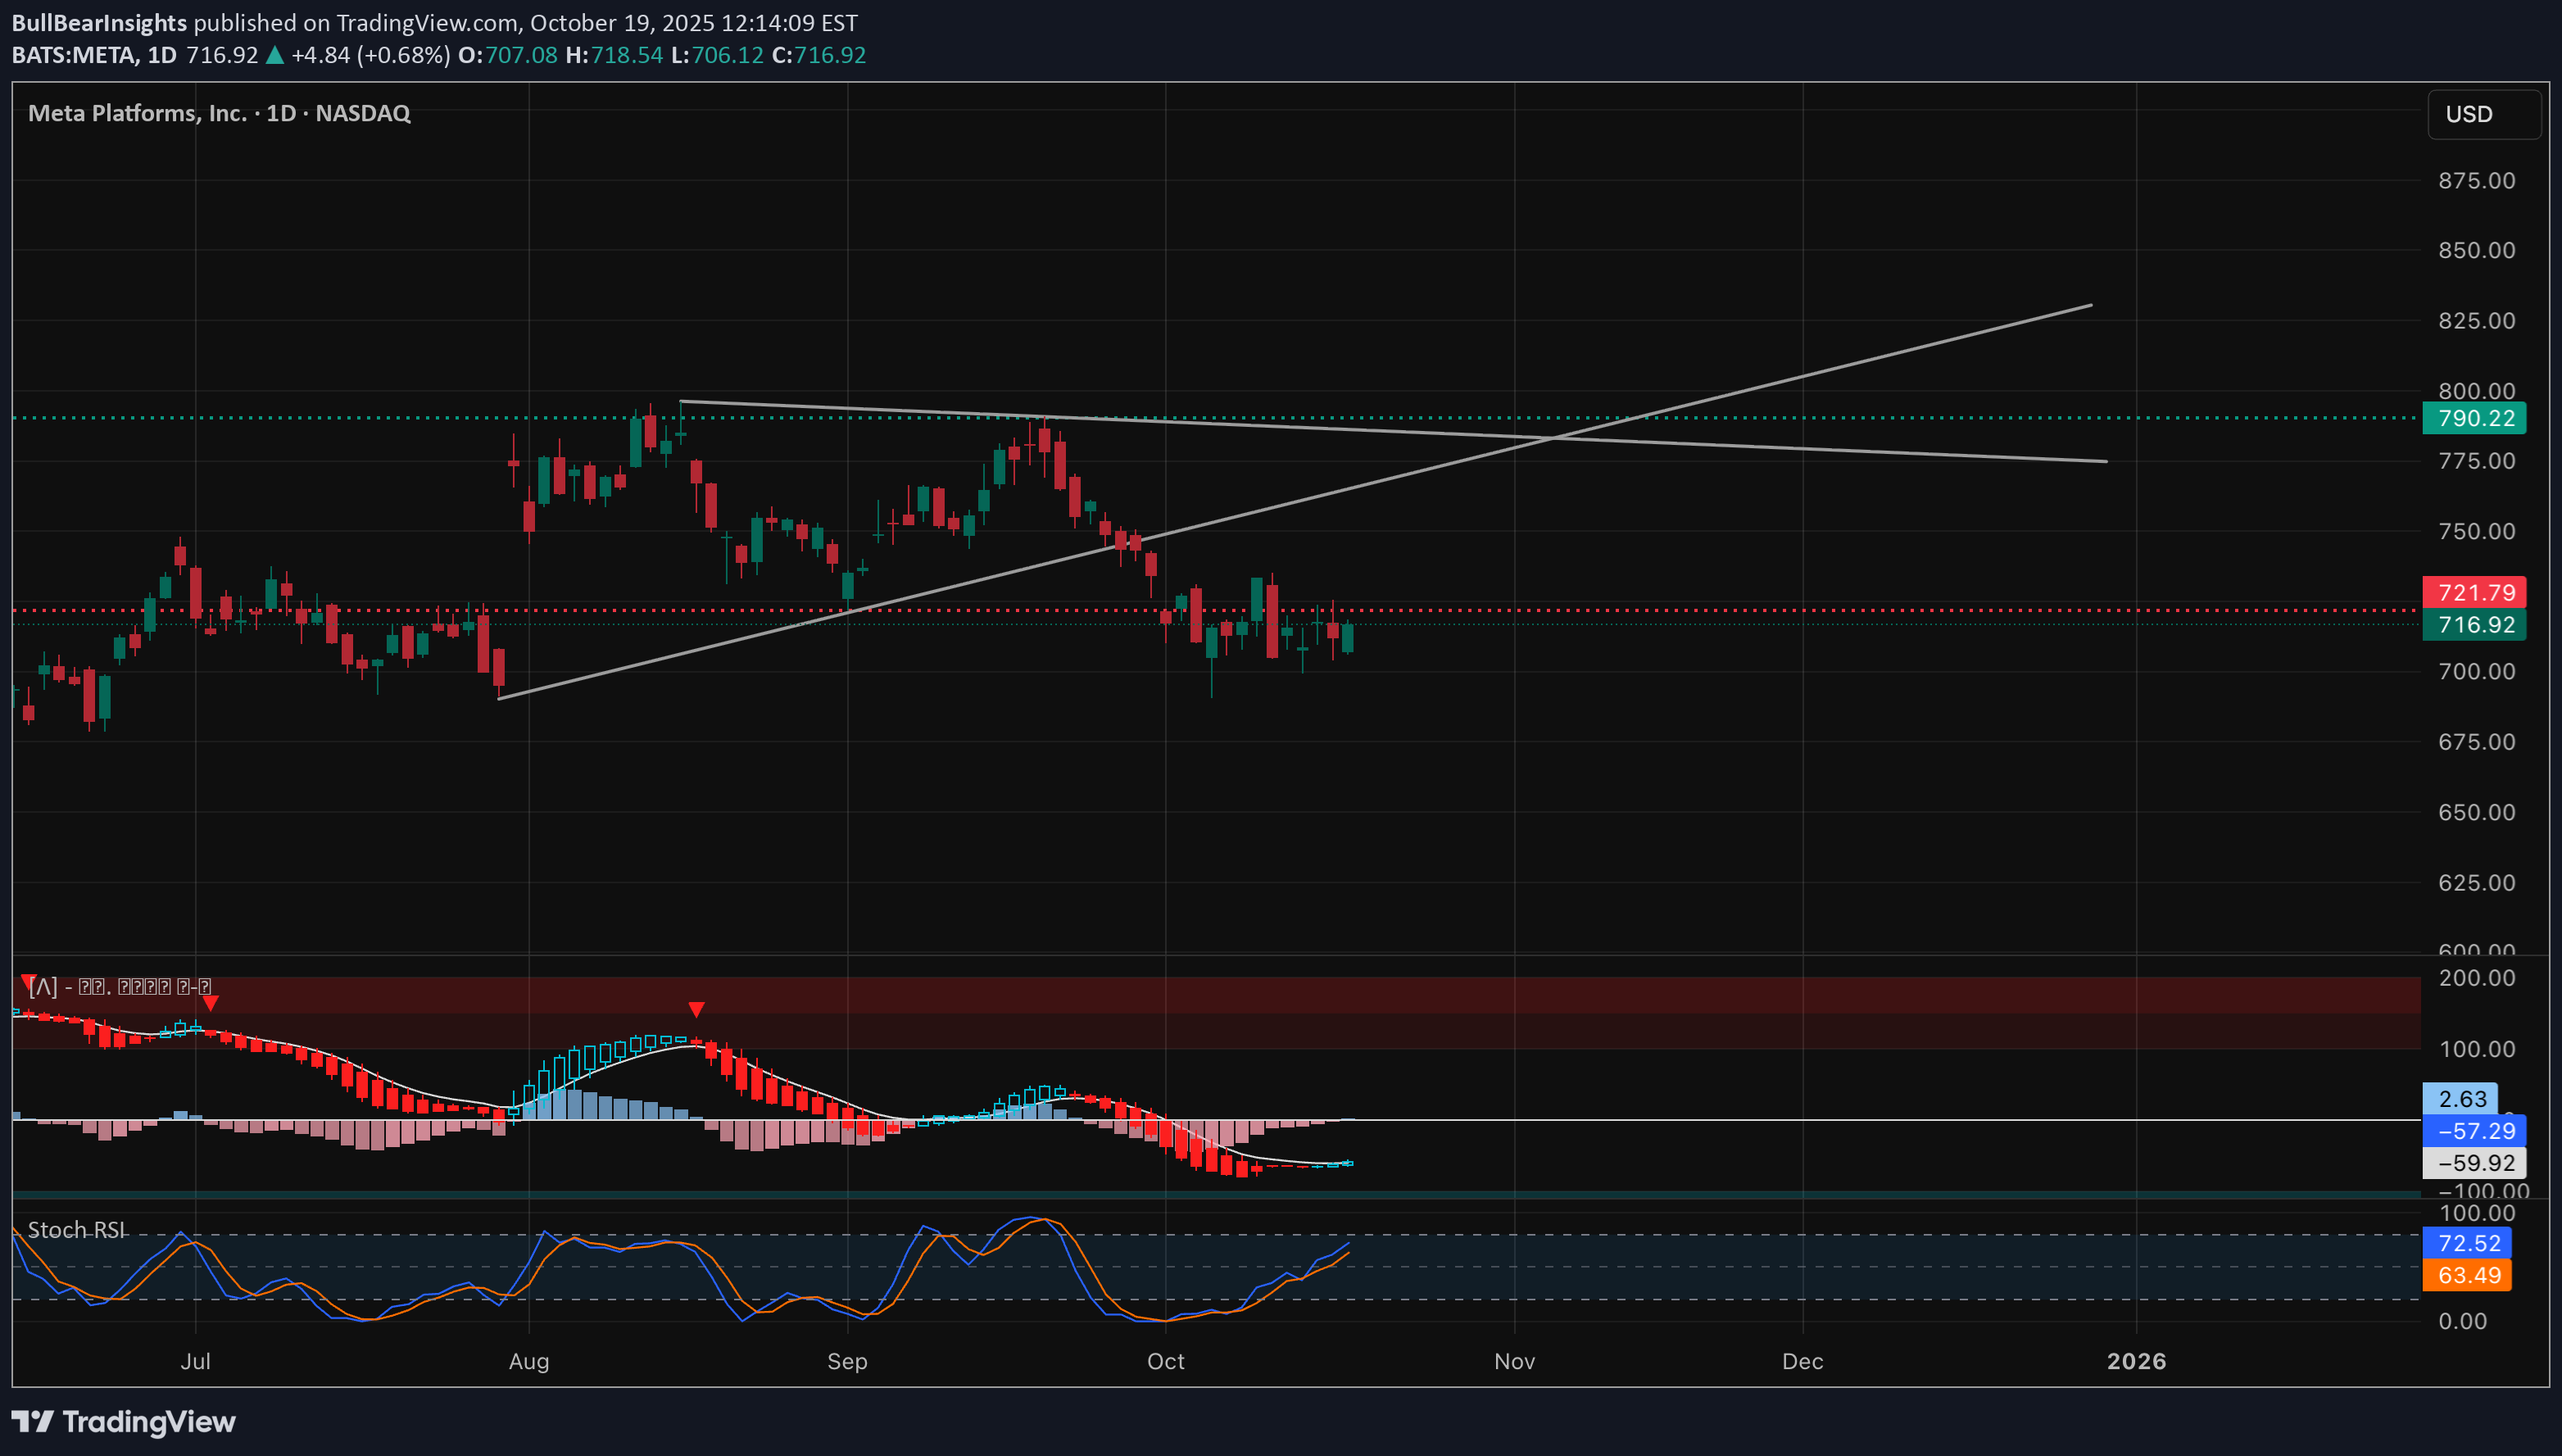Click the Oct label on time axis
The width and height of the screenshot is (2562, 1456).
click(x=1166, y=1361)
